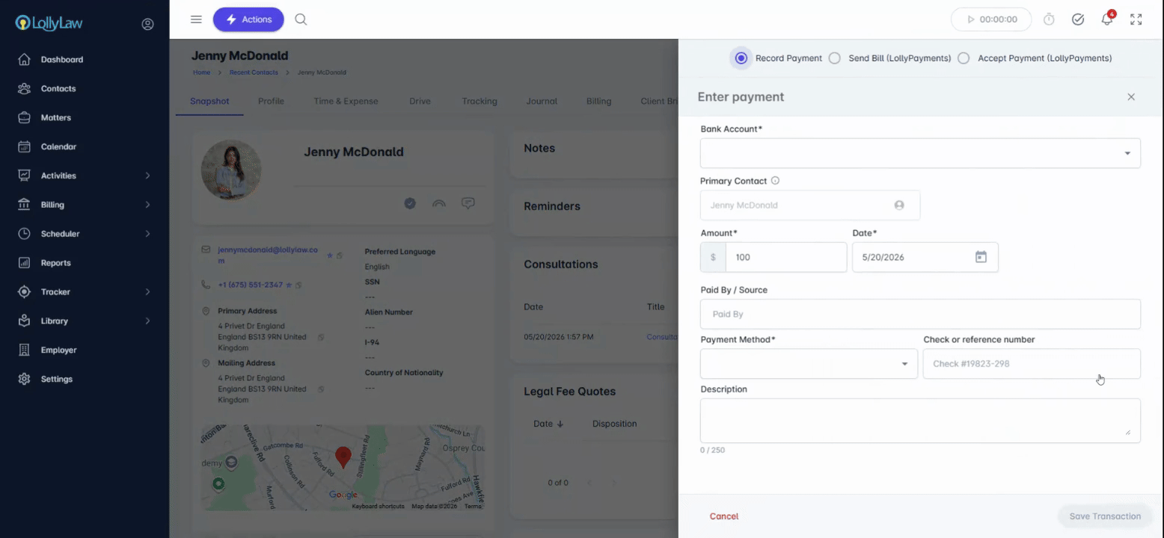The image size is (1164, 538).
Task: Click the chat message icon on Jenny's card
Action: (468, 203)
